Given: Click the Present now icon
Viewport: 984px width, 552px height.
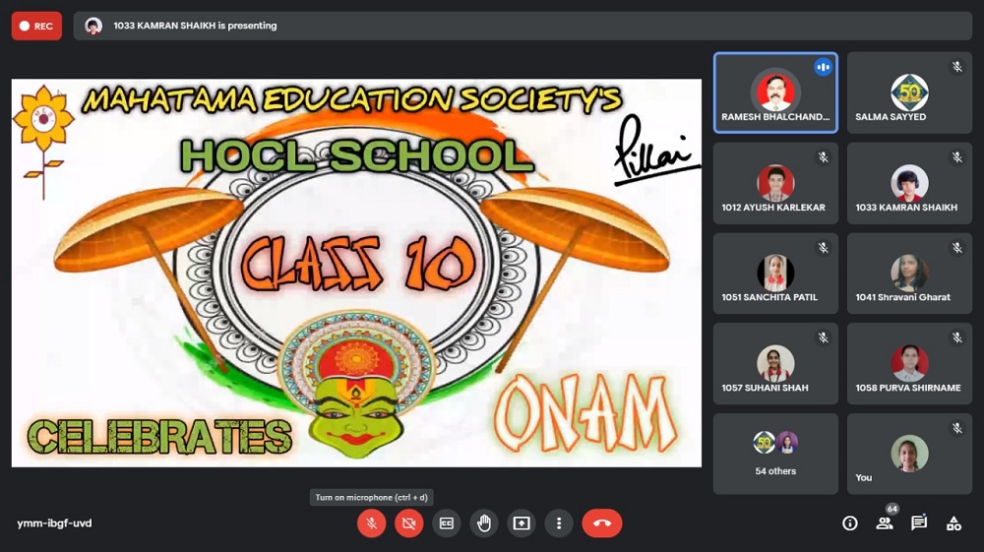Looking at the screenshot, I should (x=522, y=523).
